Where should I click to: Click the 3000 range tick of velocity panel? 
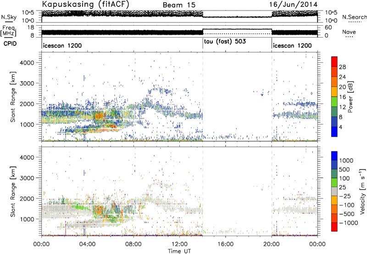[x=27, y=178]
